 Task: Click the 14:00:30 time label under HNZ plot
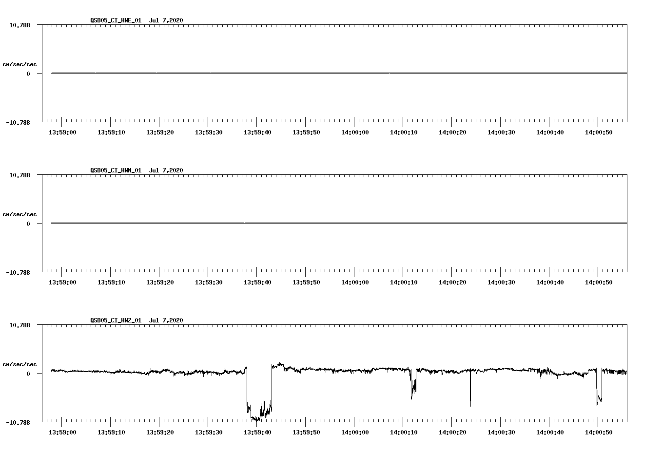(501, 432)
